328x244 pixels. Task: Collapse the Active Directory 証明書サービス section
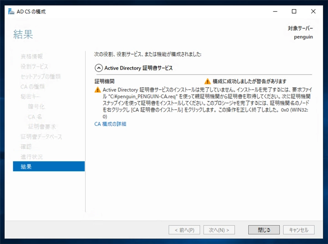coord(99,68)
